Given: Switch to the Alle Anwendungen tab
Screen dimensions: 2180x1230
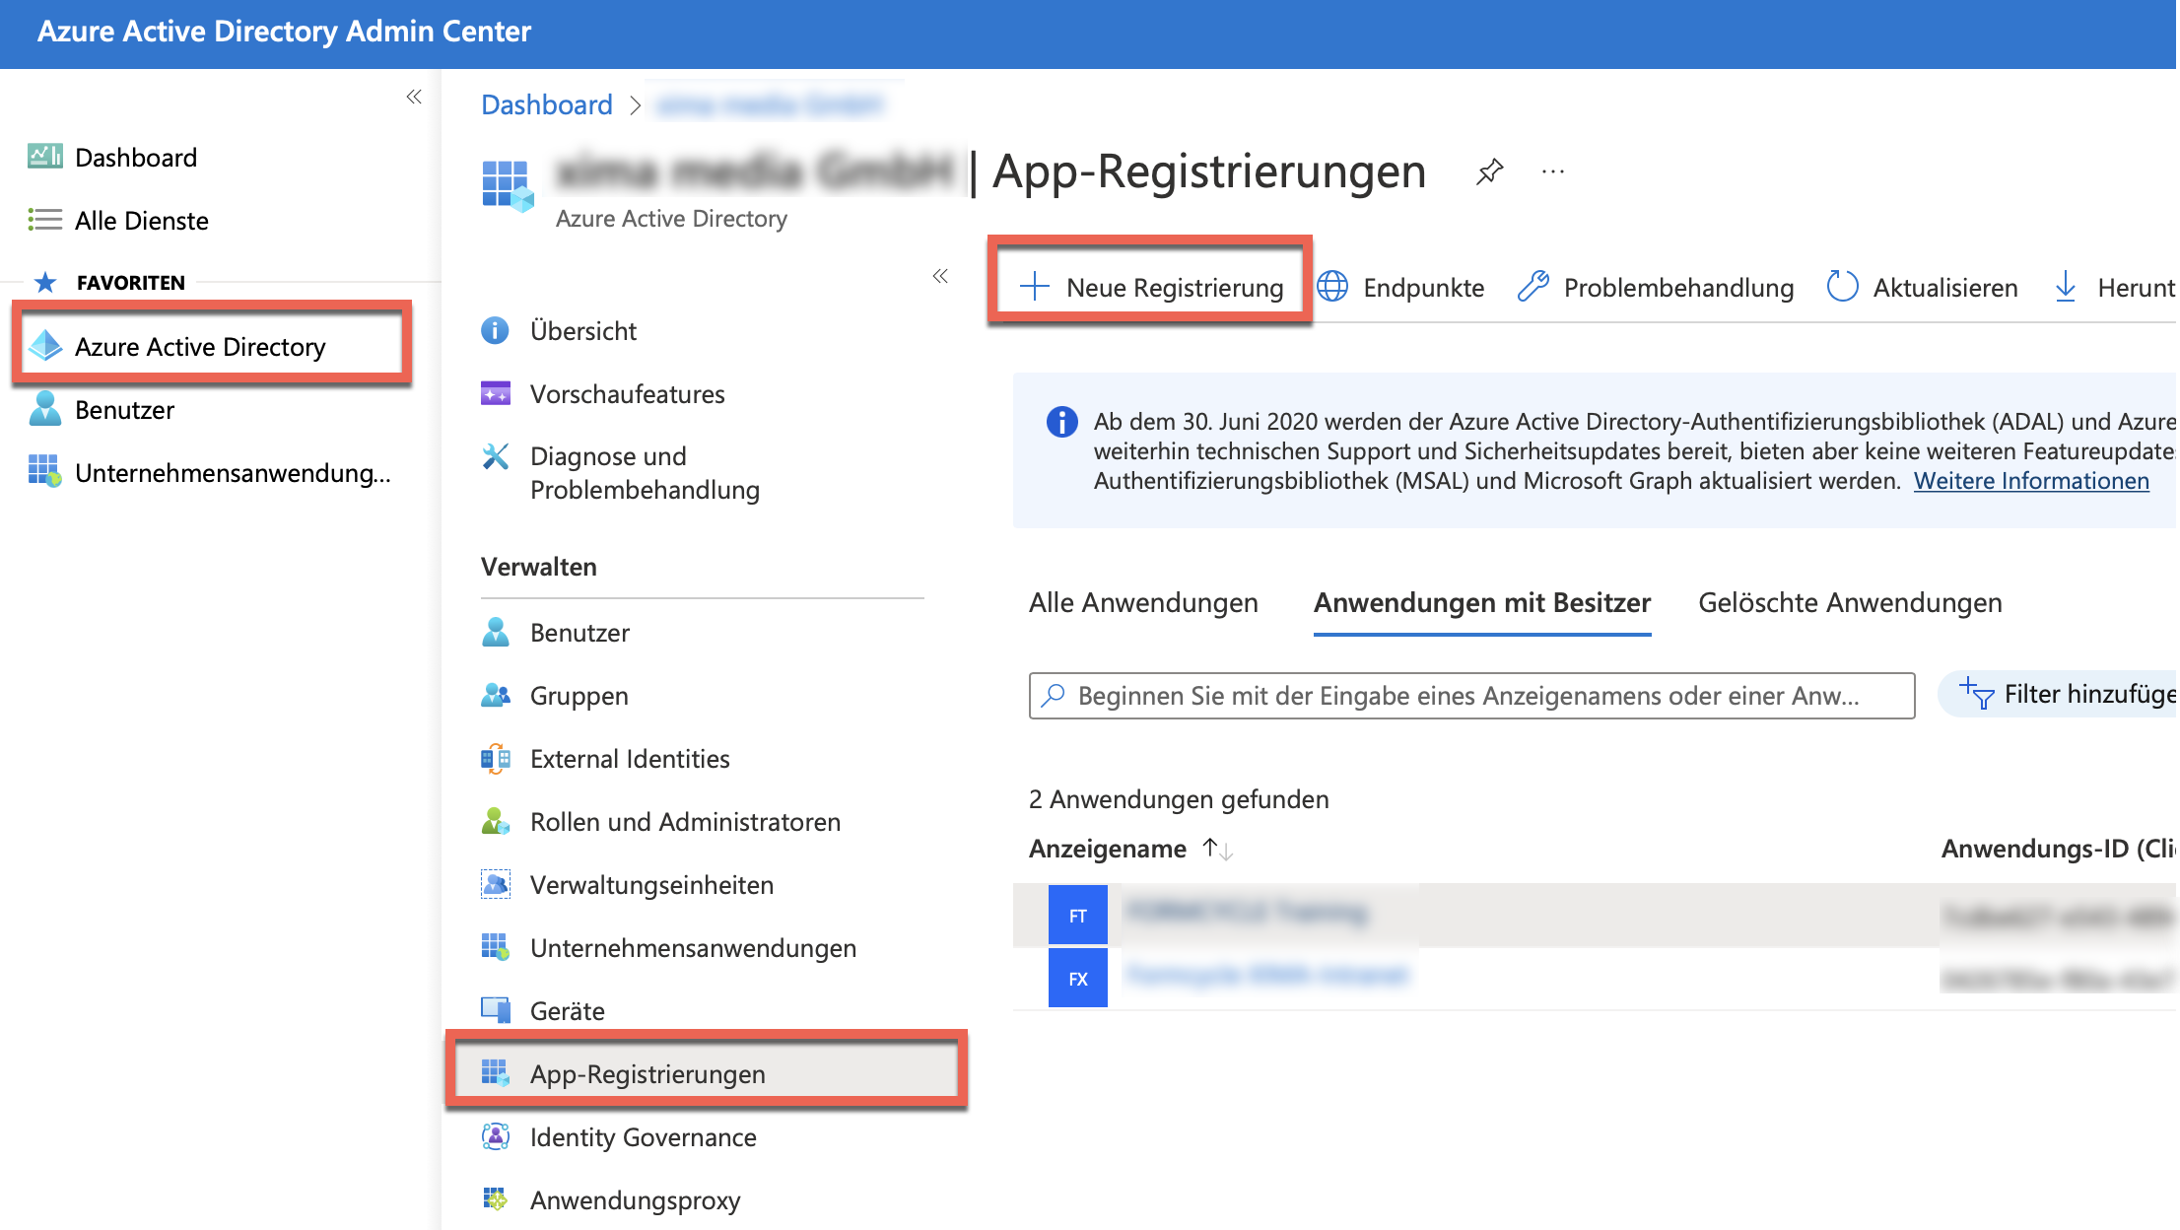Looking at the screenshot, I should click(1143, 602).
